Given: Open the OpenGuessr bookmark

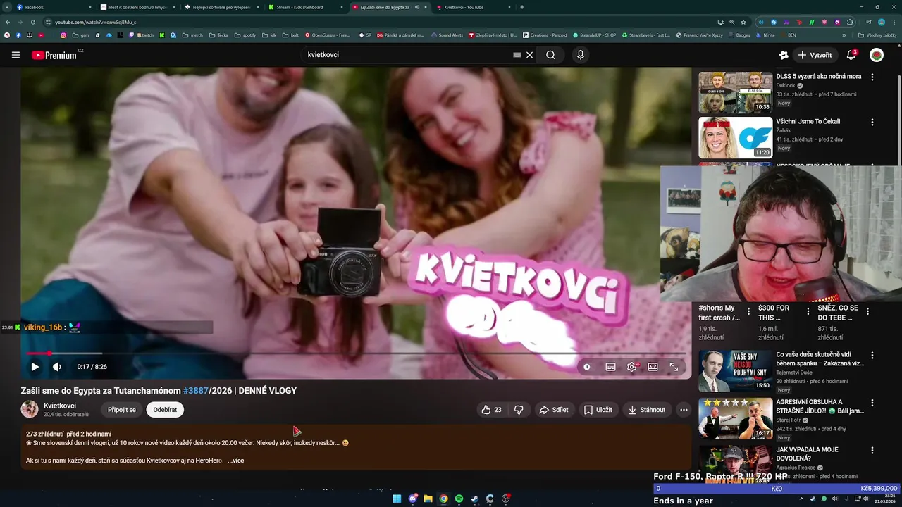Looking at the screenshot, I should (x=327, y=35).
